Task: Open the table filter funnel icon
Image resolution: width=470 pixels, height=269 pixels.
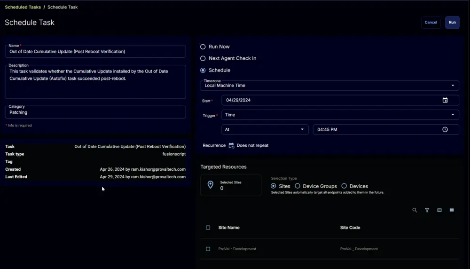Action: click(x=427, y=210)
